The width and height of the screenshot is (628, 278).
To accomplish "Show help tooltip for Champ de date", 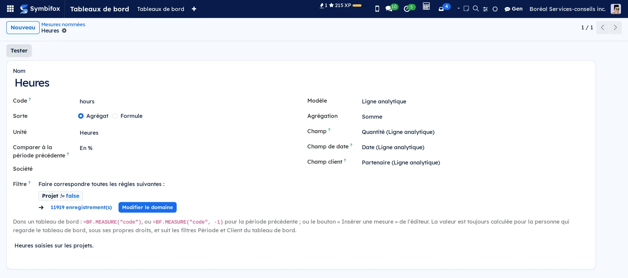I will click(x=351, y=145).
